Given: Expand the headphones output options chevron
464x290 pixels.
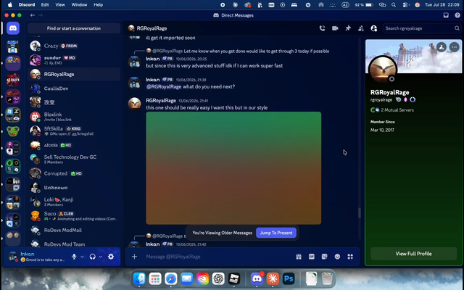Looking at the screenshot, I should tap(101, 257).
